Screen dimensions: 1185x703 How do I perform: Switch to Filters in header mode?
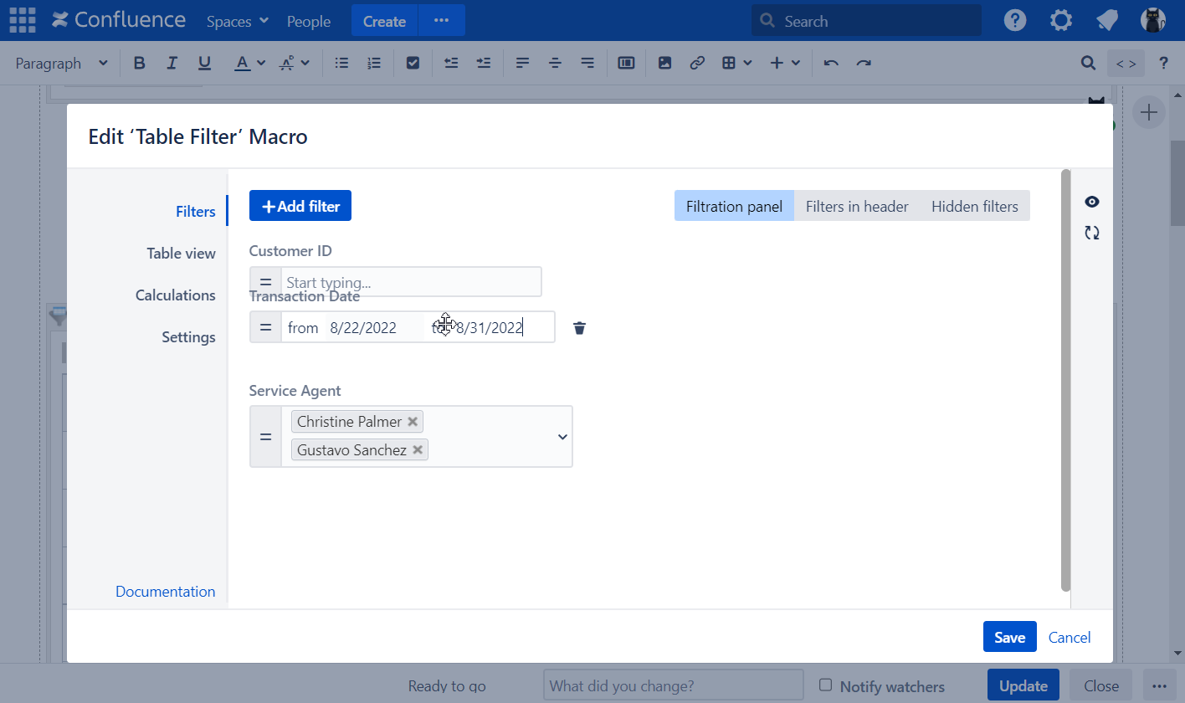point(856,207)
